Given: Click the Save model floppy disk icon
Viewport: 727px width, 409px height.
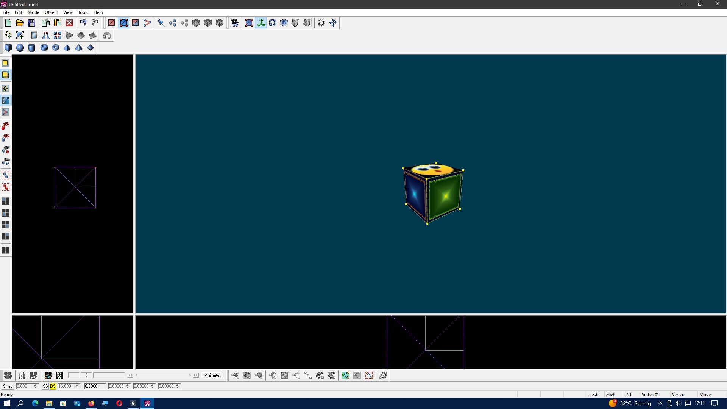Looking at the screenshot, I should 32,23.
